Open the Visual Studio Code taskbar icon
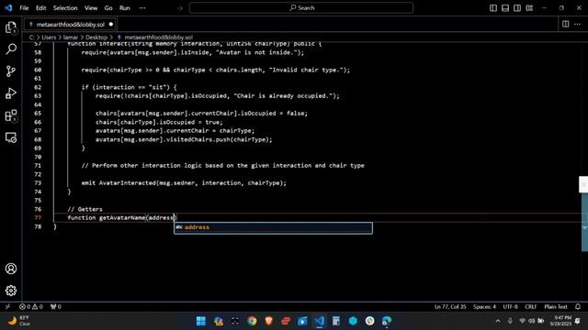Screen dimensions: 588x330 (320, 321)
